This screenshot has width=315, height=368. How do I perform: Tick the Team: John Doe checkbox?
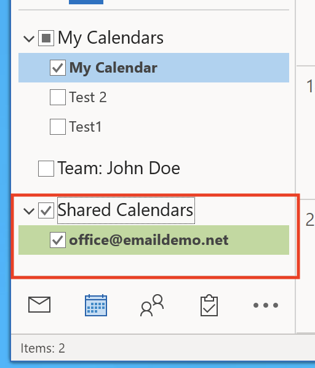pyautogui.click(x=46, y=168)
